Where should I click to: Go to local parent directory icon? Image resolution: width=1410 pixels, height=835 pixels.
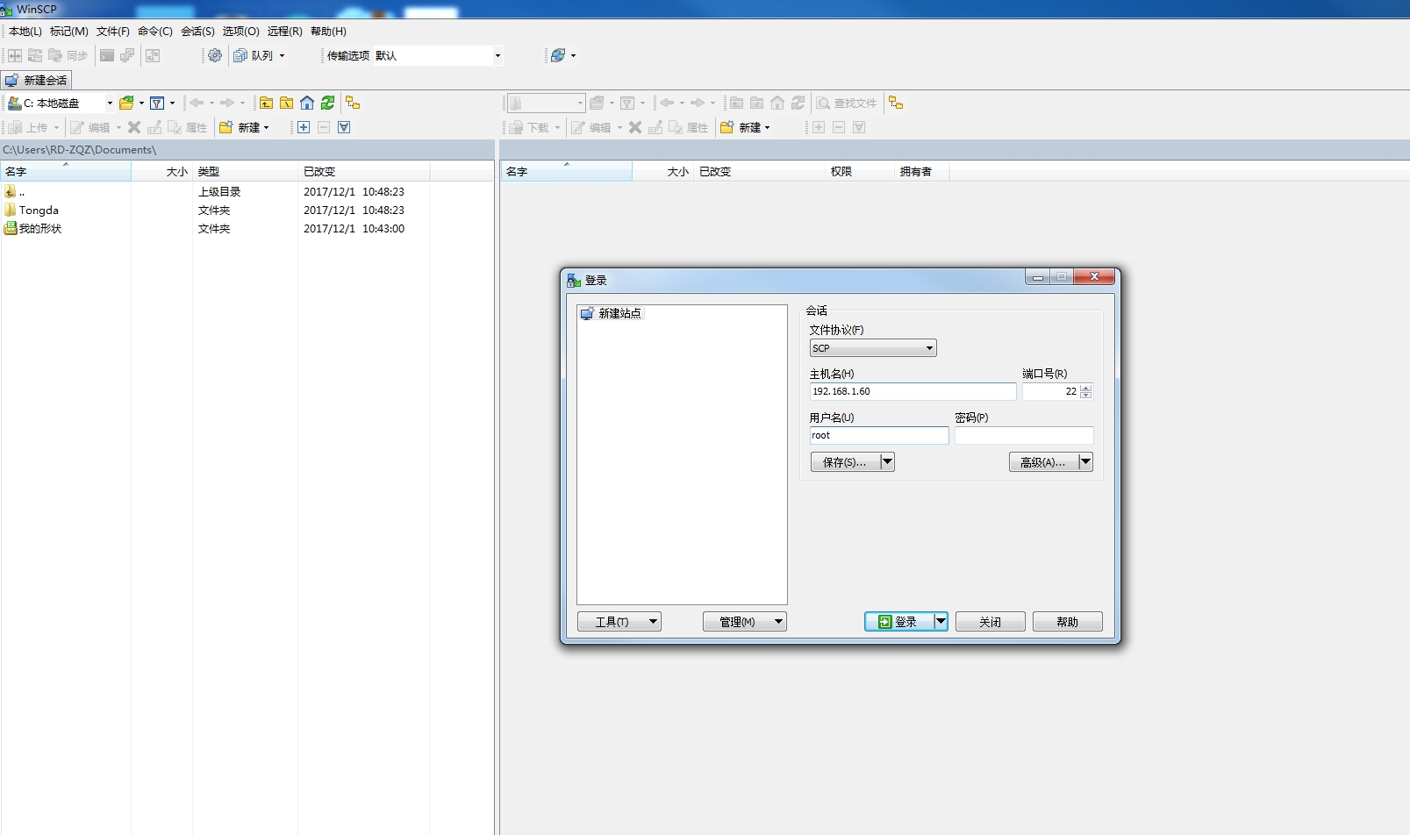[x=266, y=103]
